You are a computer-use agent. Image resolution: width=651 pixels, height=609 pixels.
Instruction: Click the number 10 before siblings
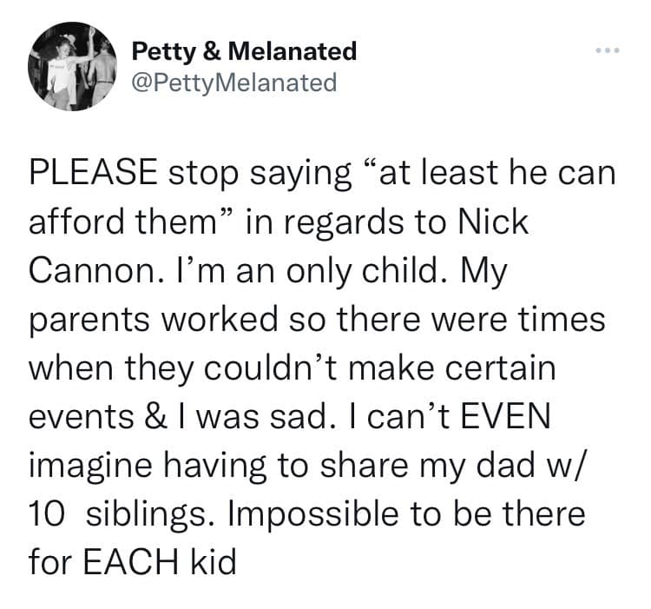47,514
